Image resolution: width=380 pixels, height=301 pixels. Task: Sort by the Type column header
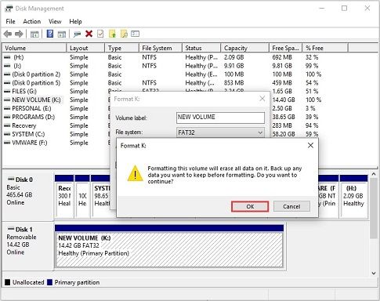coord(121,48)
